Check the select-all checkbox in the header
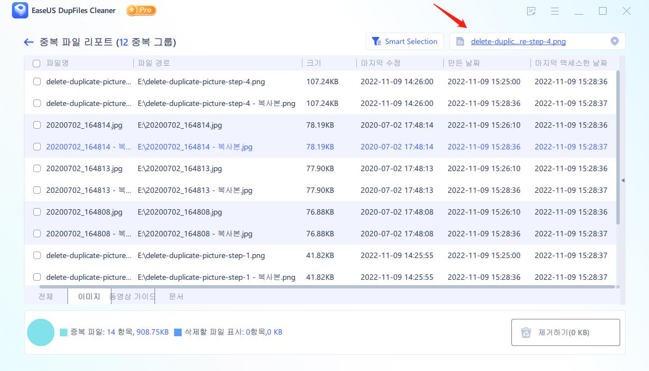This screenshot has height=371, width=649. coord(36,63)
